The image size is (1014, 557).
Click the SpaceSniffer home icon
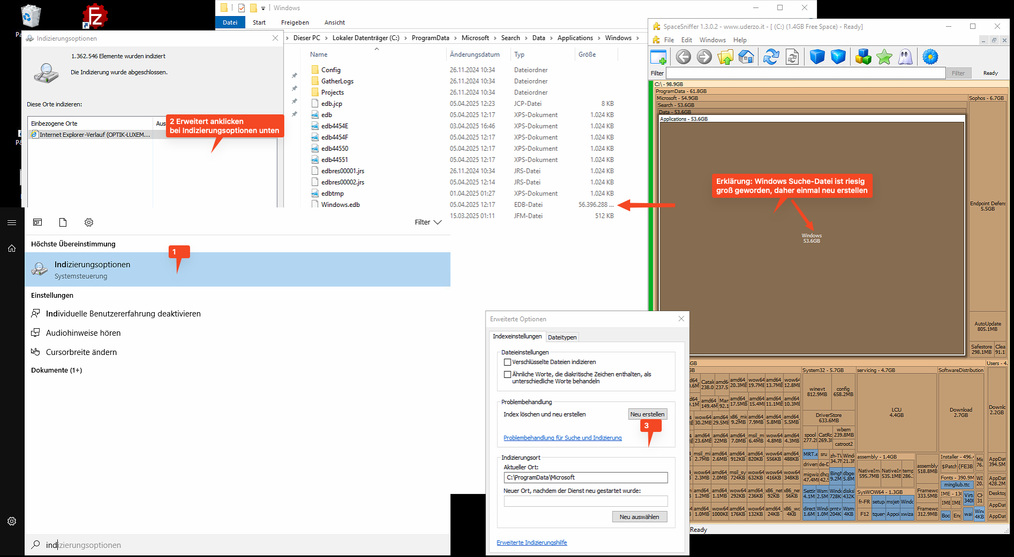746,57
